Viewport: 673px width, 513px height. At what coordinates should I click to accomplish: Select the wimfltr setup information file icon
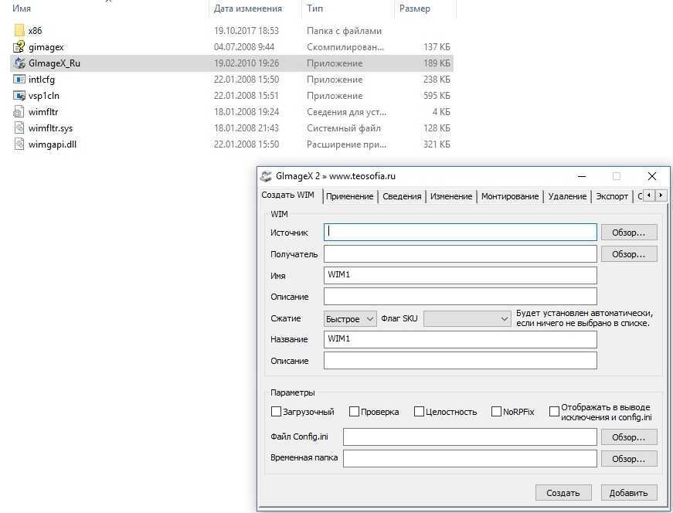pos(20,112)
